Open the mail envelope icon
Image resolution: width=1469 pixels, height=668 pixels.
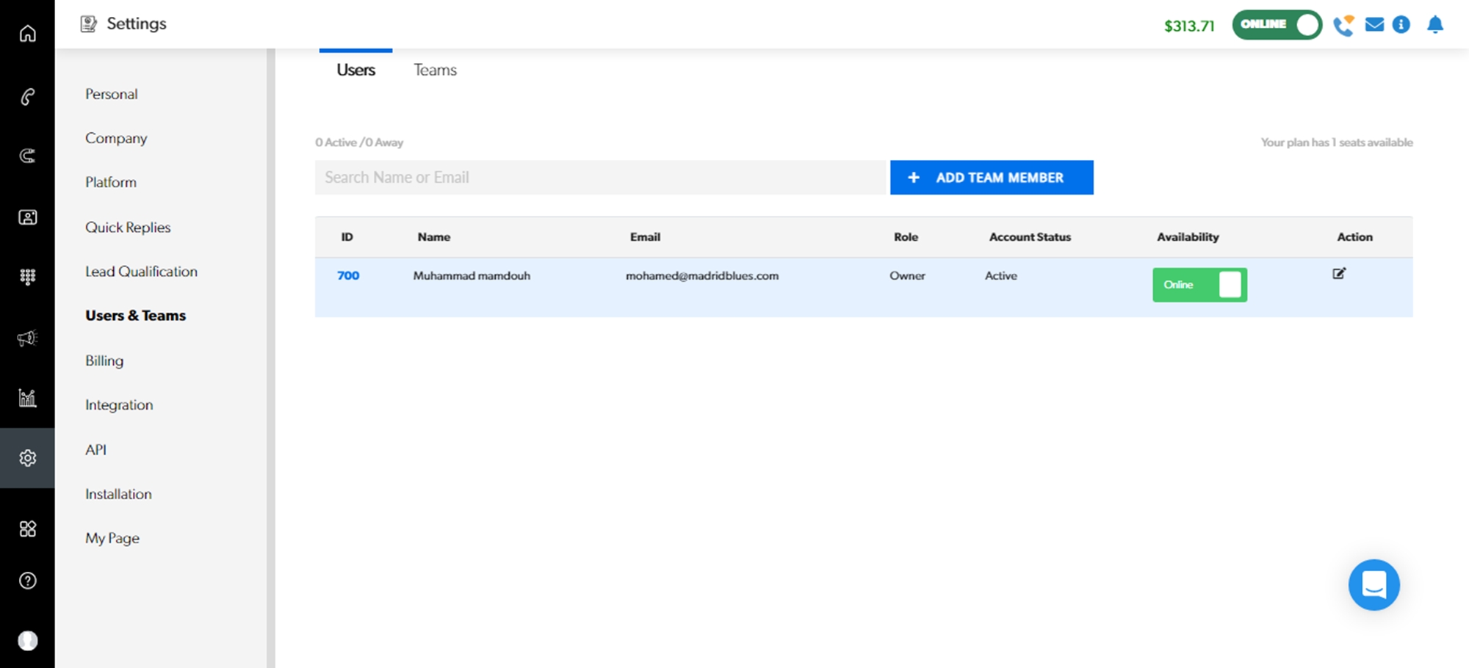pyautogui.click(x=1374, y=25)
